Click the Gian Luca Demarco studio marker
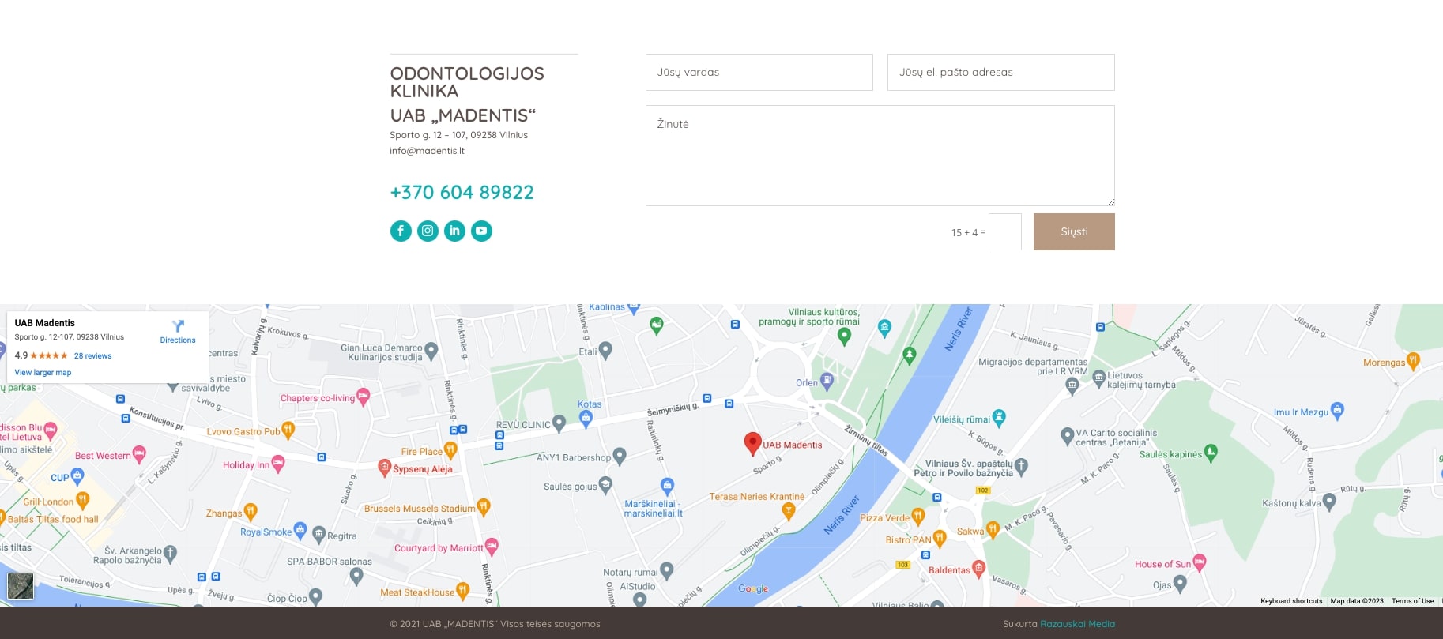This screenshot has height=639, width=1443. pos(431,351)
